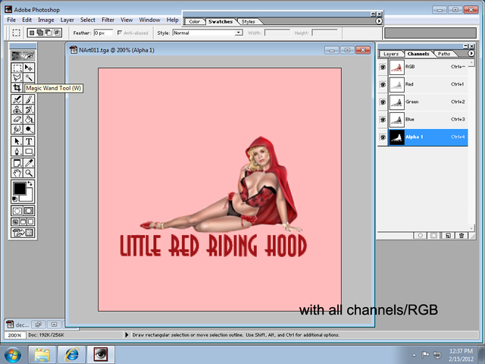This screenshot has height=364, width=485.
Task: Open the Filter menu
Action: [108, 20]
